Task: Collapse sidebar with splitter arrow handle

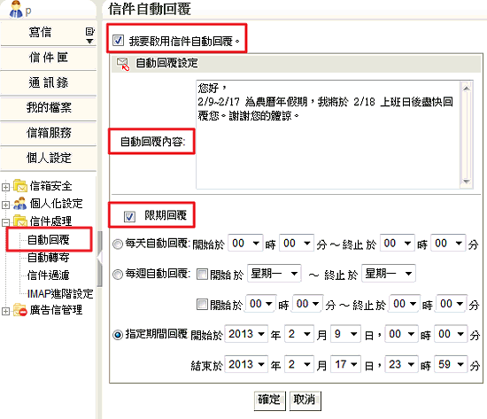Action: (99, 258)
